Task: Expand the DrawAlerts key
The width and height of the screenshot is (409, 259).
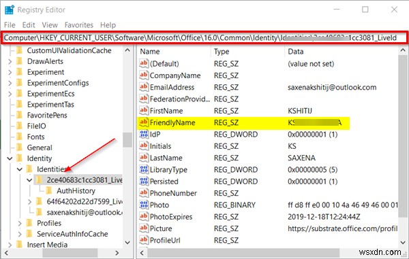Action: 10,61
